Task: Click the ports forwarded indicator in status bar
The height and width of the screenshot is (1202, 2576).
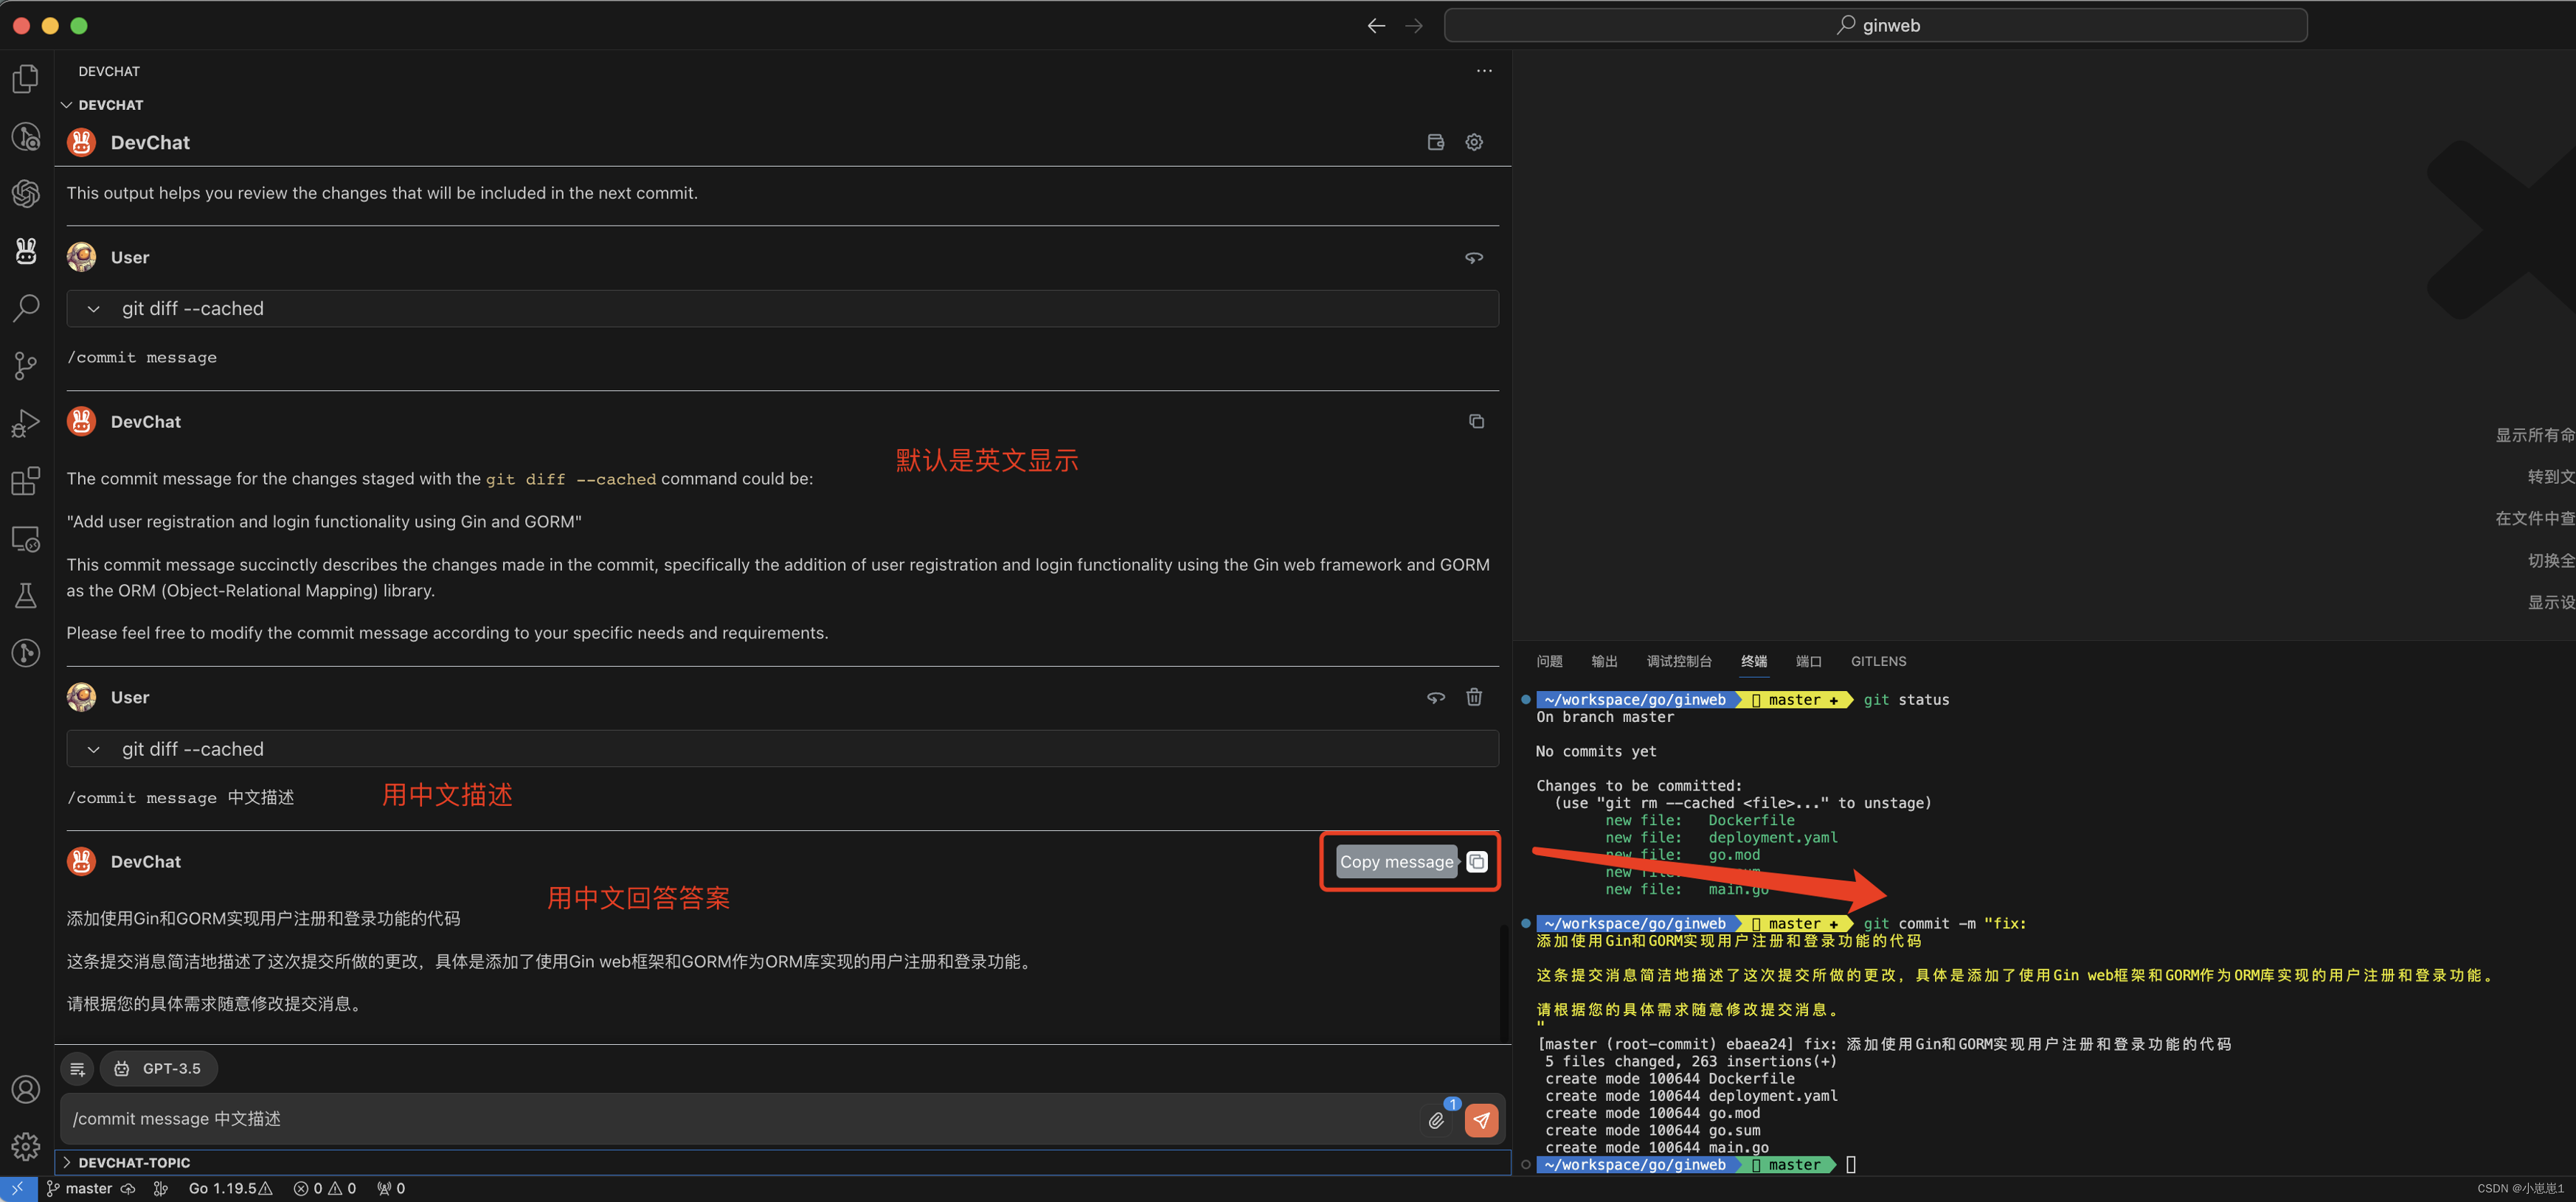Action: [391, 1189]
